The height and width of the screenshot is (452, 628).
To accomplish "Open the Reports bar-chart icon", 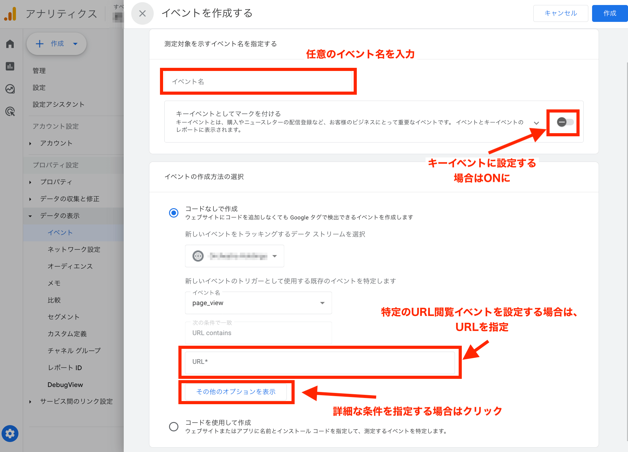I will [x=10, y=66].
